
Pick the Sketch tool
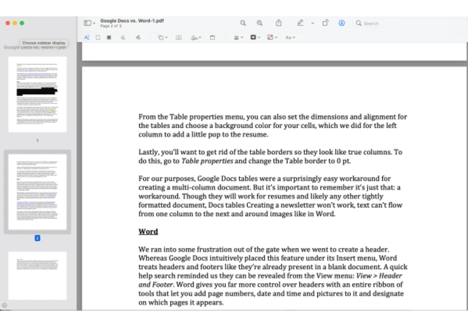(x=123, y=37)
